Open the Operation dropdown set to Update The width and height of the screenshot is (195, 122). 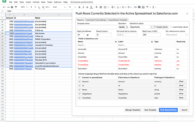[122, 27]
